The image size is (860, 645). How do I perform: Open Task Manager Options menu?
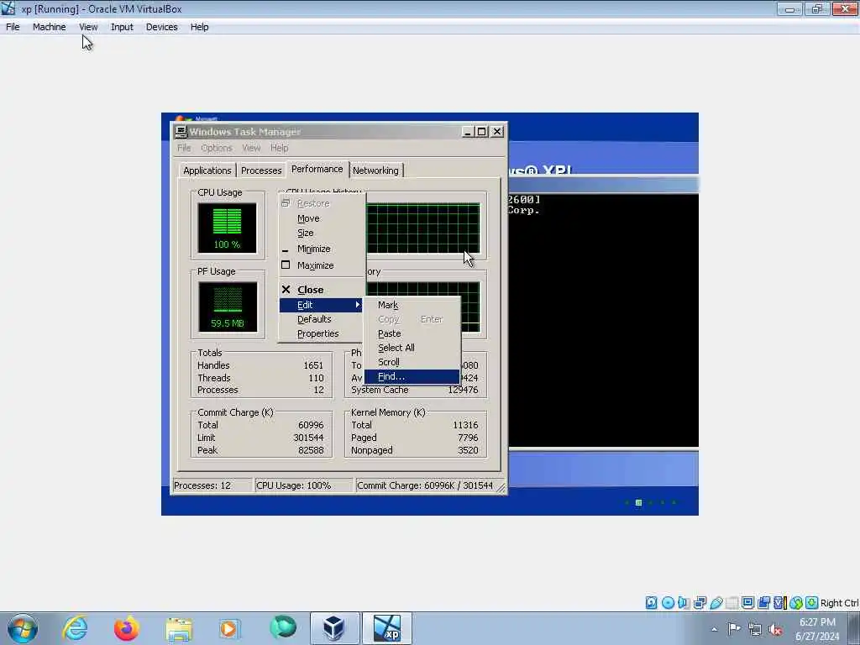click(x=217, y=148)
